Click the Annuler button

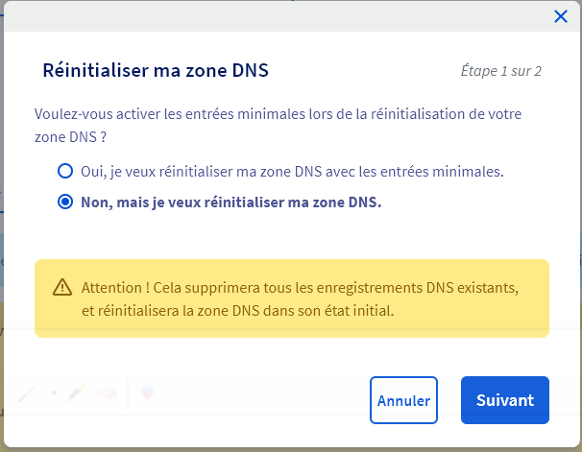pyautogui.click(x=403, y=400)
